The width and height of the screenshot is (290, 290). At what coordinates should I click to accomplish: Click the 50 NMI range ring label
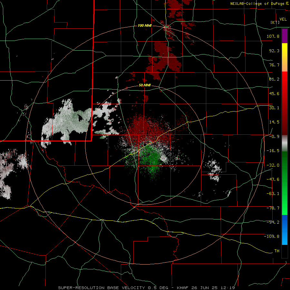(x=145, y=85)
